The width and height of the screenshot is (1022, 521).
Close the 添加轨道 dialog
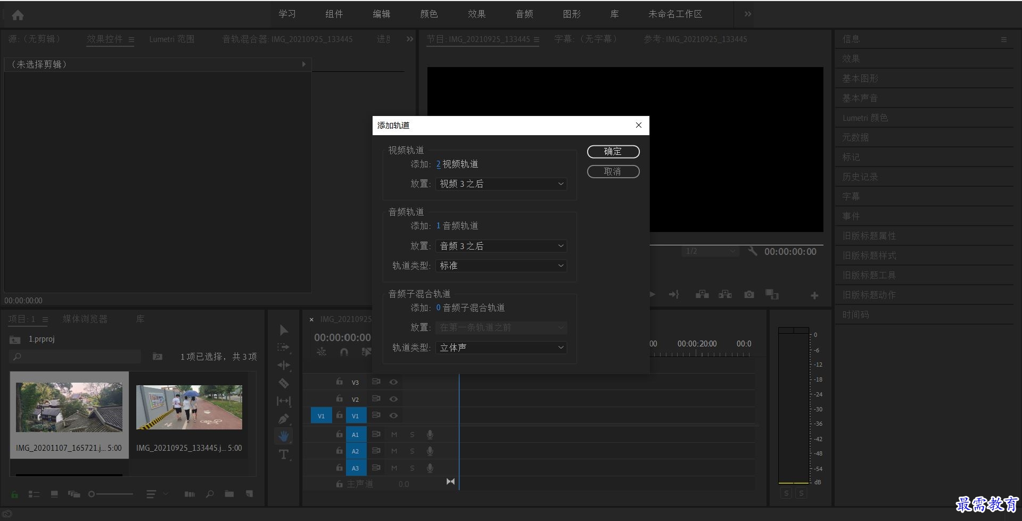639,125
